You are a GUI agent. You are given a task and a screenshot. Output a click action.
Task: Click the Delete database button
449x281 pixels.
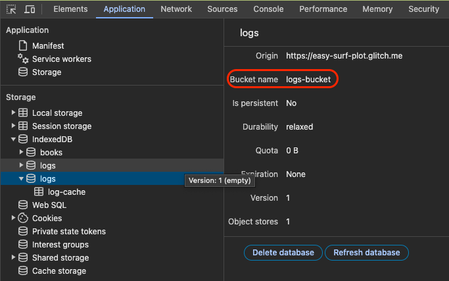tap(283, 253)
